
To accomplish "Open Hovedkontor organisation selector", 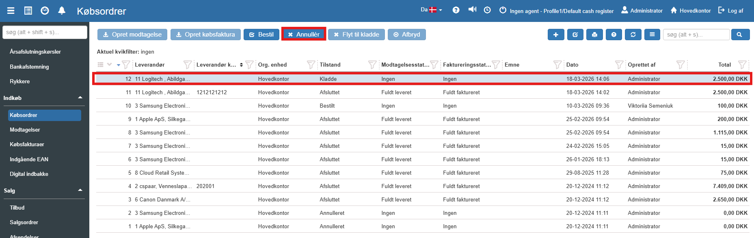I will point(691,11).
